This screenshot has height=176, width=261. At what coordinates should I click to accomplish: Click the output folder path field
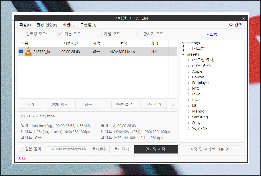coord(67,149)
